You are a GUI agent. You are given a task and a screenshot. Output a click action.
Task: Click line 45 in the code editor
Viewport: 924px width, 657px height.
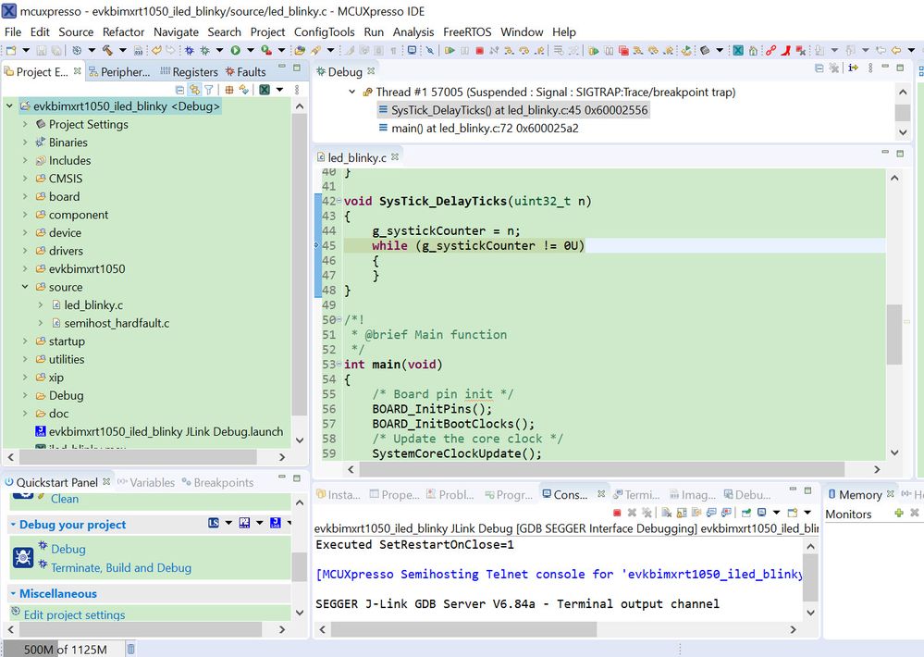(613, 245)
